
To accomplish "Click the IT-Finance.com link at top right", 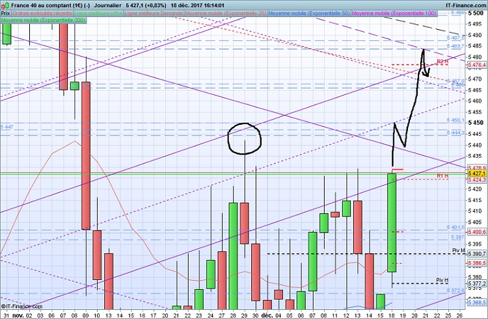I will click(466, 5).
